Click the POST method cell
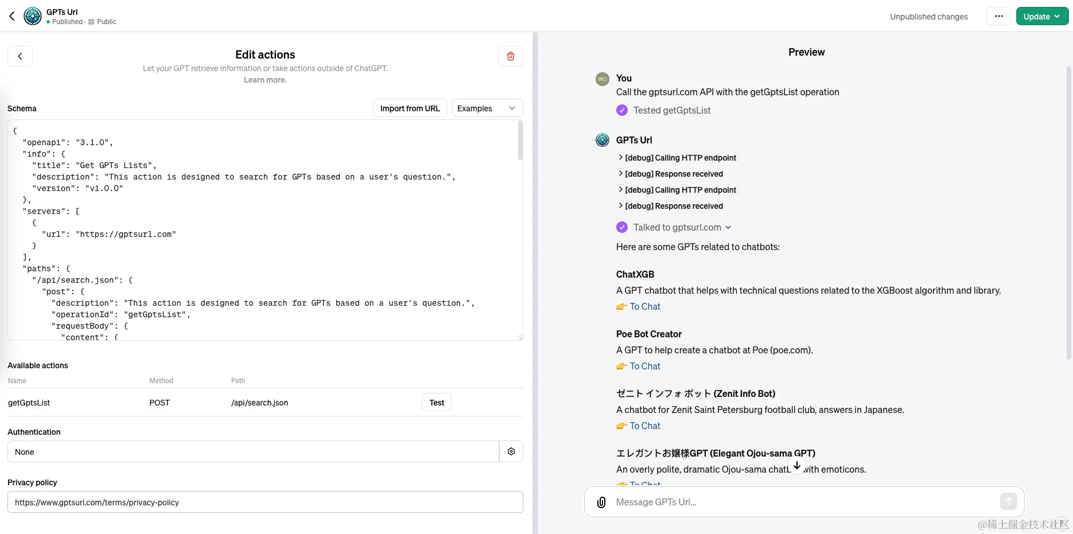Screen dimensions: 1073x534 pyautogui.click(x=160, y=403)
